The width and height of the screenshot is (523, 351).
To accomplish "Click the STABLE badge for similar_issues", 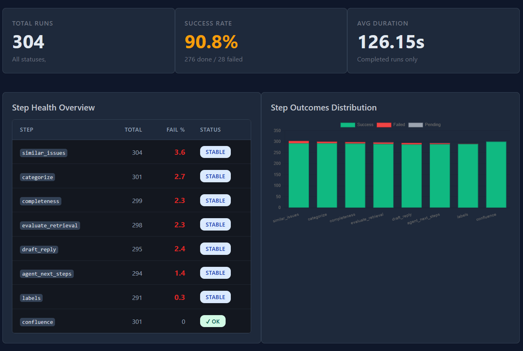I will pos(215,152).
